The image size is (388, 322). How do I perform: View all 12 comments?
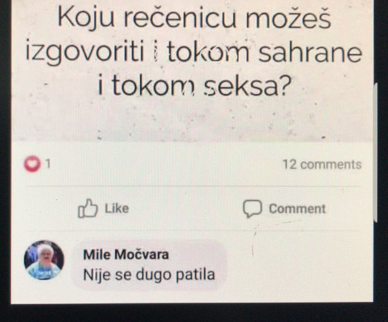(x=322, y=164)
